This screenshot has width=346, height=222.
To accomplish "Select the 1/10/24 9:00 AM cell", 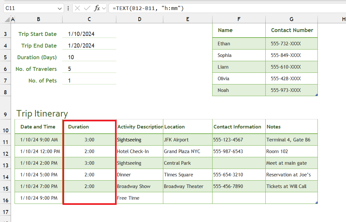I will (39, 140).
